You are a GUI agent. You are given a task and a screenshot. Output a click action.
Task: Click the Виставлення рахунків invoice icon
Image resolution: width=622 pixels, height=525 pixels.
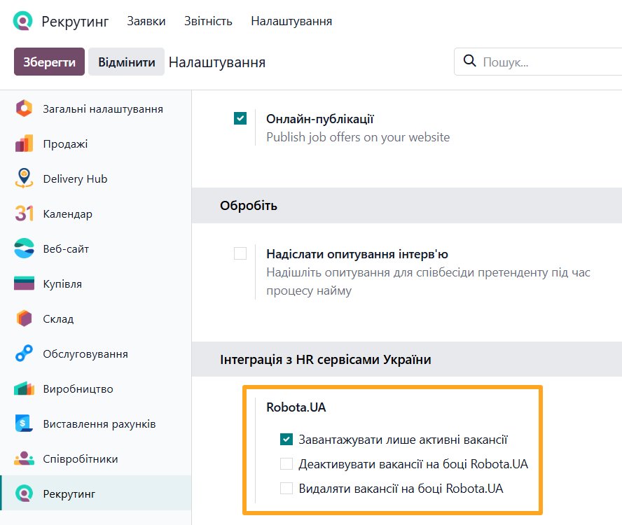[25, 423]
